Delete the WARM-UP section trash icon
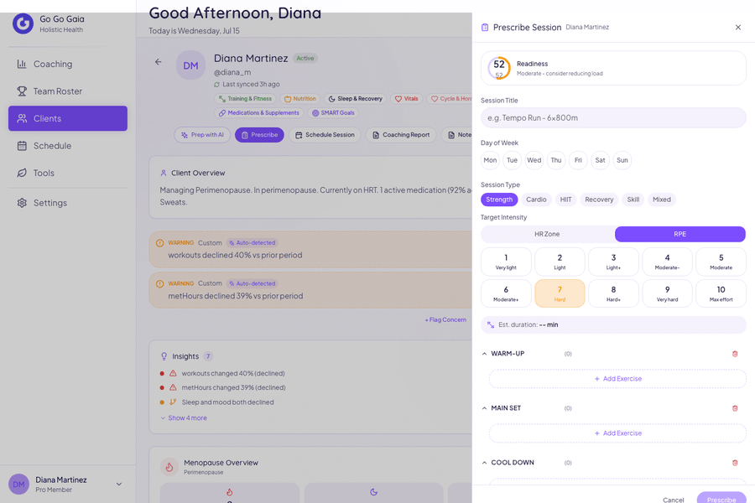Viewport: 755px width, 503px height. (735, 354)
